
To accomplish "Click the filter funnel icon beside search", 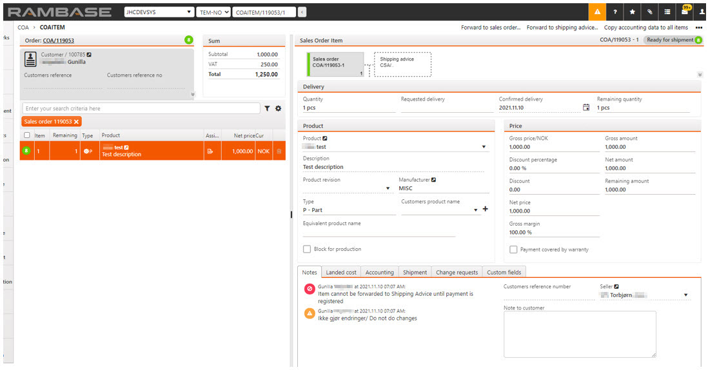I will pos(268,109).
